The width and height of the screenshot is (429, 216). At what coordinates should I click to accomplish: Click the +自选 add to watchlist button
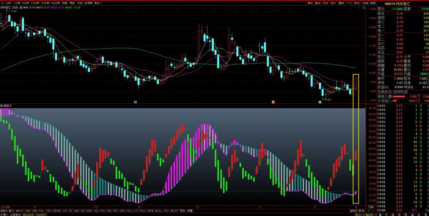[365, 3]
